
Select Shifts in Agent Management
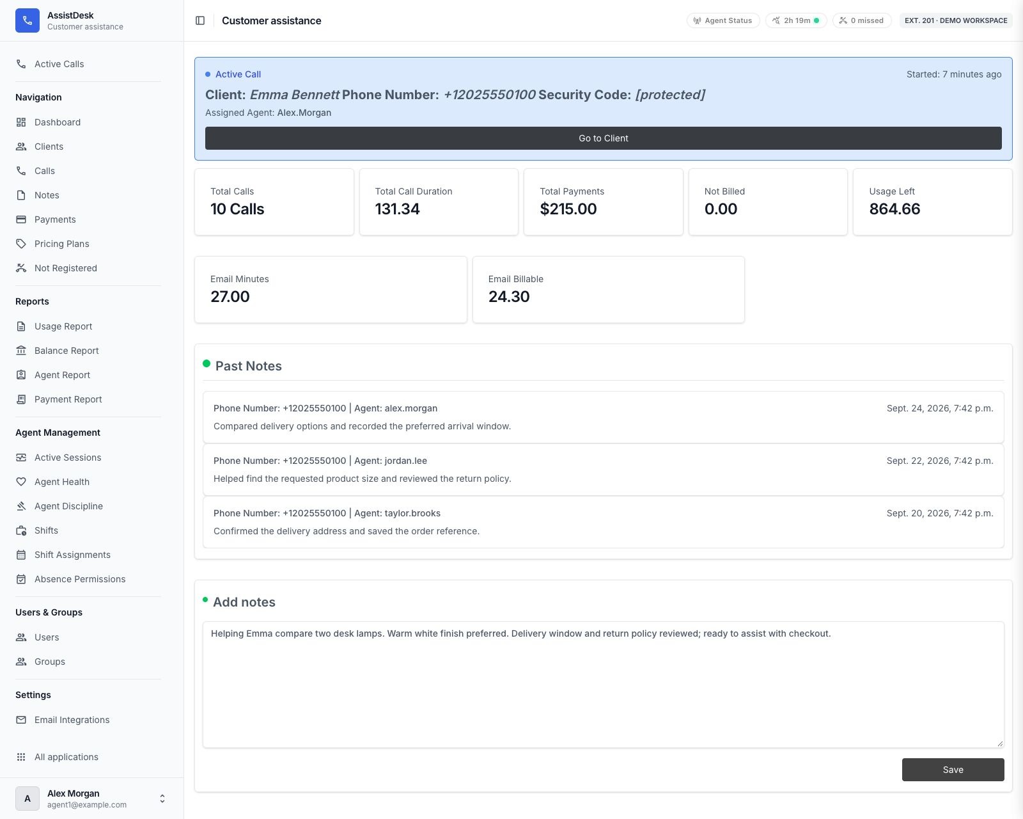click(x=88, y=530)
